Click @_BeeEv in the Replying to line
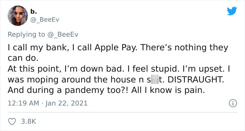This screenshot has width=245, height=131. pos(63,35)
